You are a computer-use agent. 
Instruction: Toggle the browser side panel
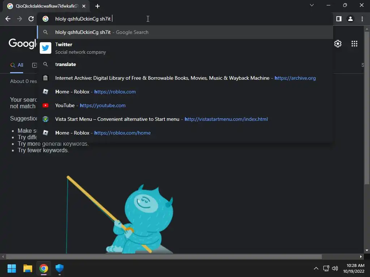click(x=339, y=19)
